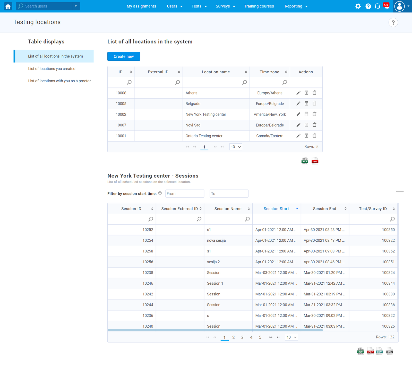Sort locations by the Time zone column
The height and width of the screenshot is (368, 412).
[270, 72]
